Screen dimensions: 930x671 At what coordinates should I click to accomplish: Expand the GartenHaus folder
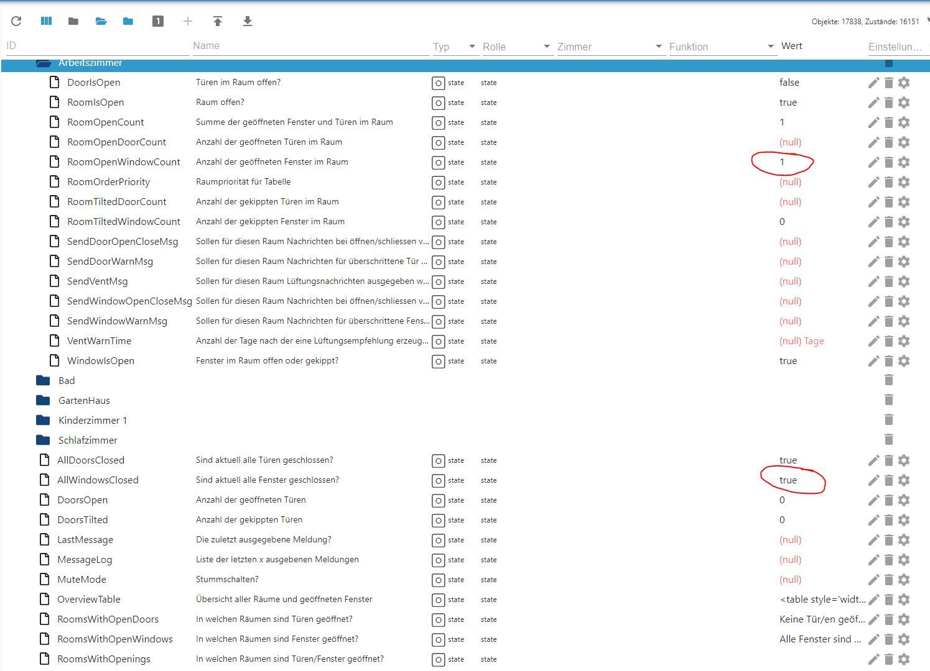[43, 400]
